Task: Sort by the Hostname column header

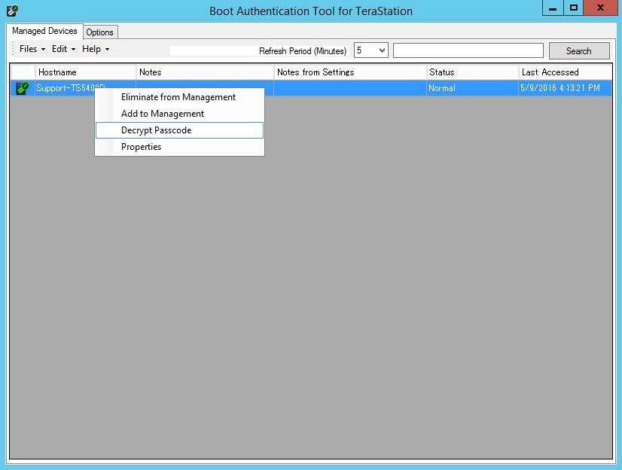Action: 85,72
